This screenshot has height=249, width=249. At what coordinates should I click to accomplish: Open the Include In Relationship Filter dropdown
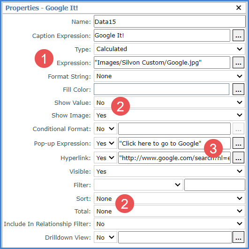pyautogui.click(x=169, y=224)
